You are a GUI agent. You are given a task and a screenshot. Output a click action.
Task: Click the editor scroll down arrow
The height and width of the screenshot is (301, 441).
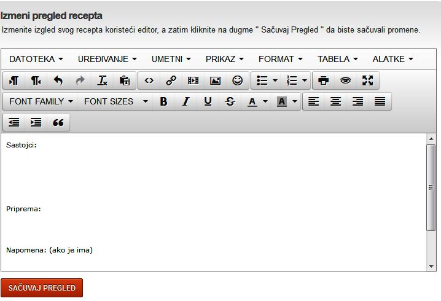click(431, 266)
